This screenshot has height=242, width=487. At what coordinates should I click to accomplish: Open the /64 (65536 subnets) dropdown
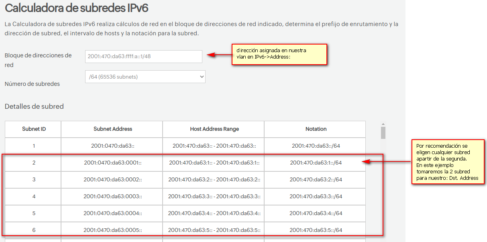tap(145, 77)
